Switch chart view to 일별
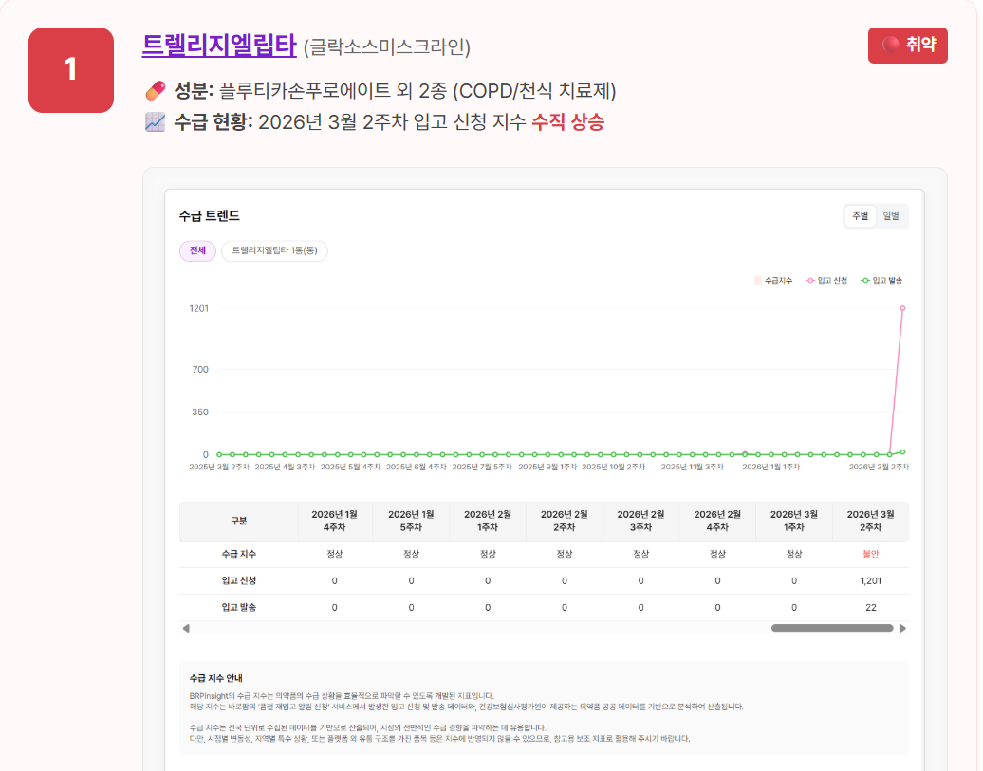983x771 pixels. point(891,216)
